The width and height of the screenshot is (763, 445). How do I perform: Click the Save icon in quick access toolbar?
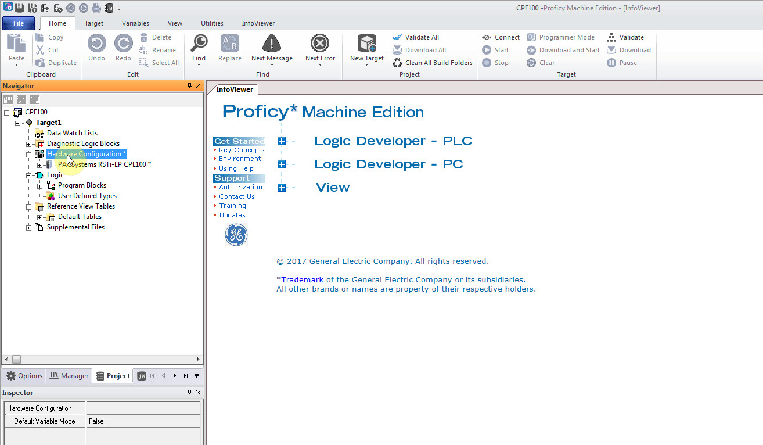click(x=20, y=8)
